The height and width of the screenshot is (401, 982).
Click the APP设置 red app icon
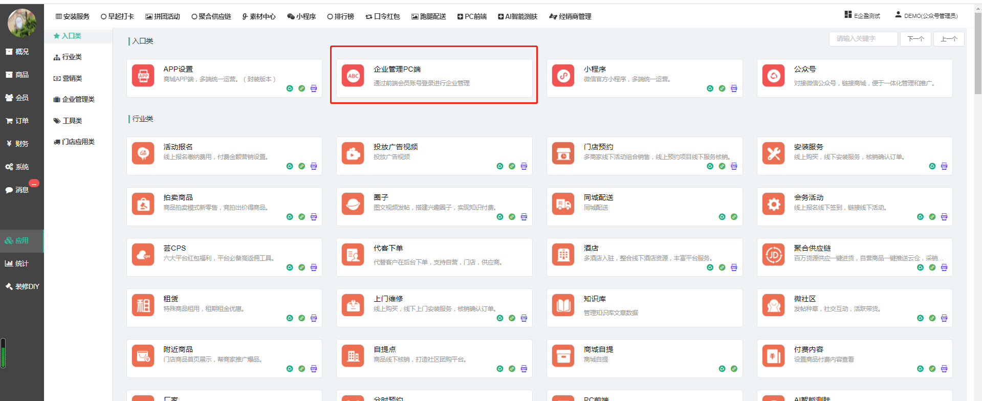(143, 76)
